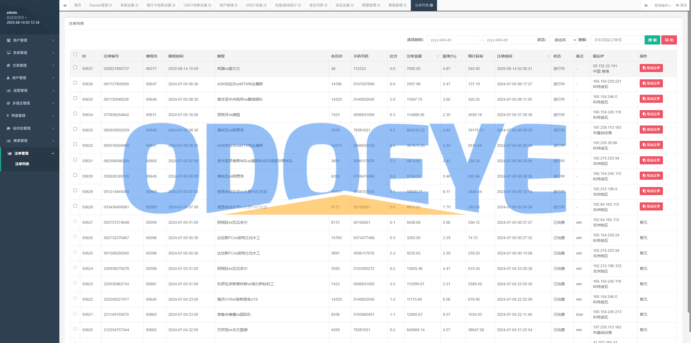691x343 pixels.
Task: Click the 运营管理 chart icon in sidebar
Action: point(9,90)
